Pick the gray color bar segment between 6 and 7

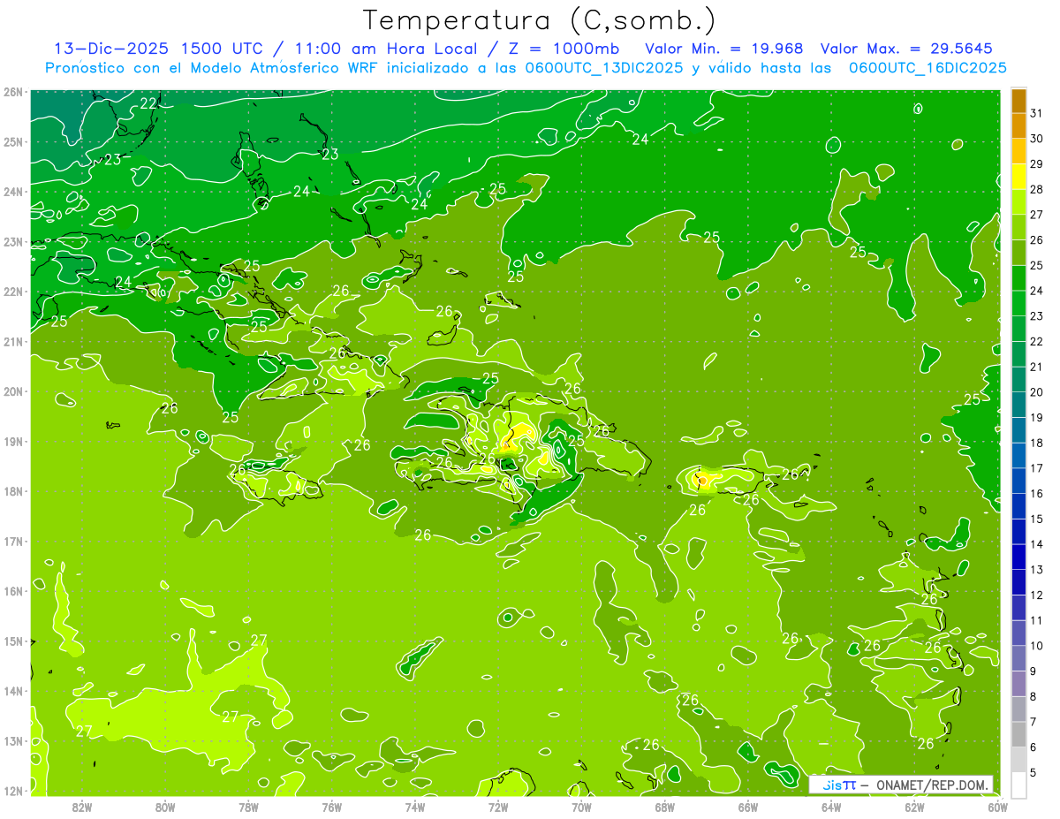point(1018,734)
